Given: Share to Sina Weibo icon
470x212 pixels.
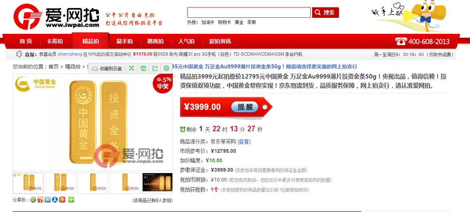Looking at the screenshot, I should point(40,200).
